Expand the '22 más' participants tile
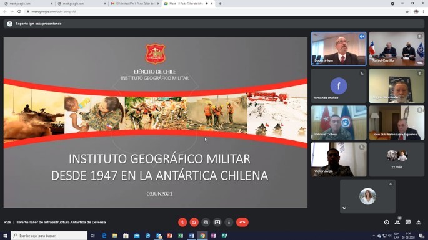Screen dimensions: 428x240 pyautogui.click(x=397, y=160)
